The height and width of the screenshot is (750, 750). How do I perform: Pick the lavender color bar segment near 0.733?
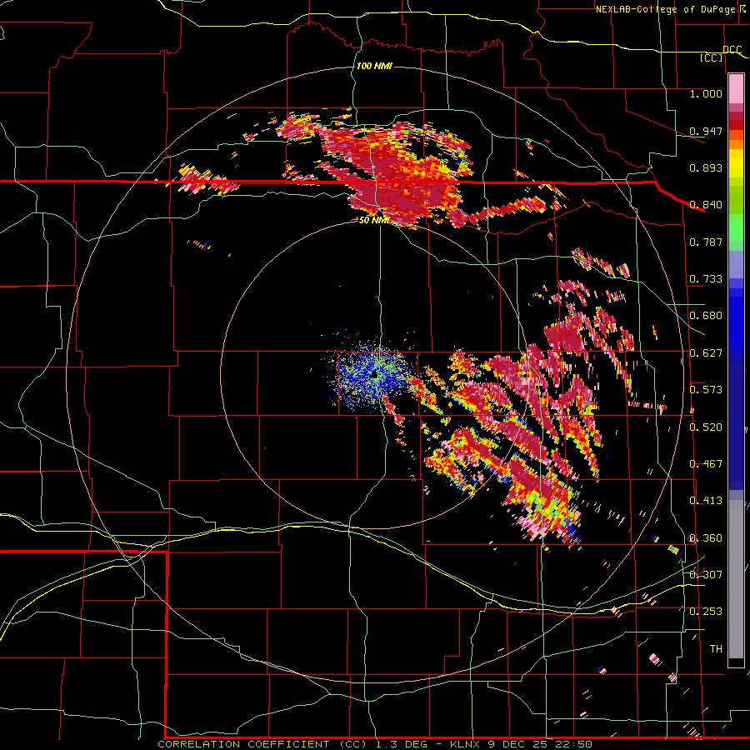click(x=736, y=264)
